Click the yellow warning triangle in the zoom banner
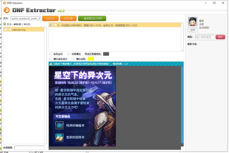The height and width of the screenshot is (153, 229). tap(51, 64)
